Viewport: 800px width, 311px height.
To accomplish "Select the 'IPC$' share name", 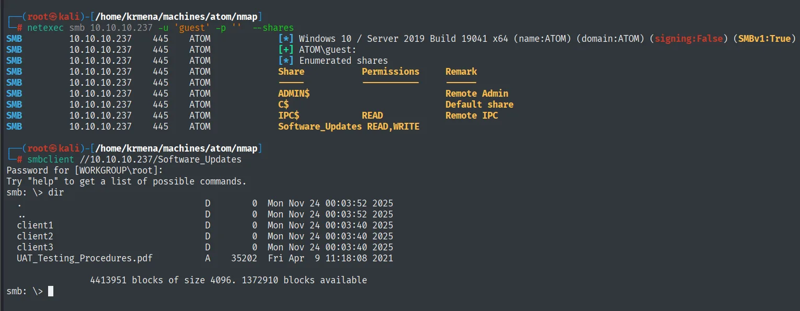I will [289, 116].
